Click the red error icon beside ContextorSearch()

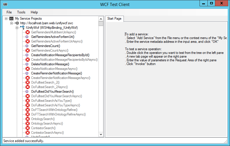point(28,128)
